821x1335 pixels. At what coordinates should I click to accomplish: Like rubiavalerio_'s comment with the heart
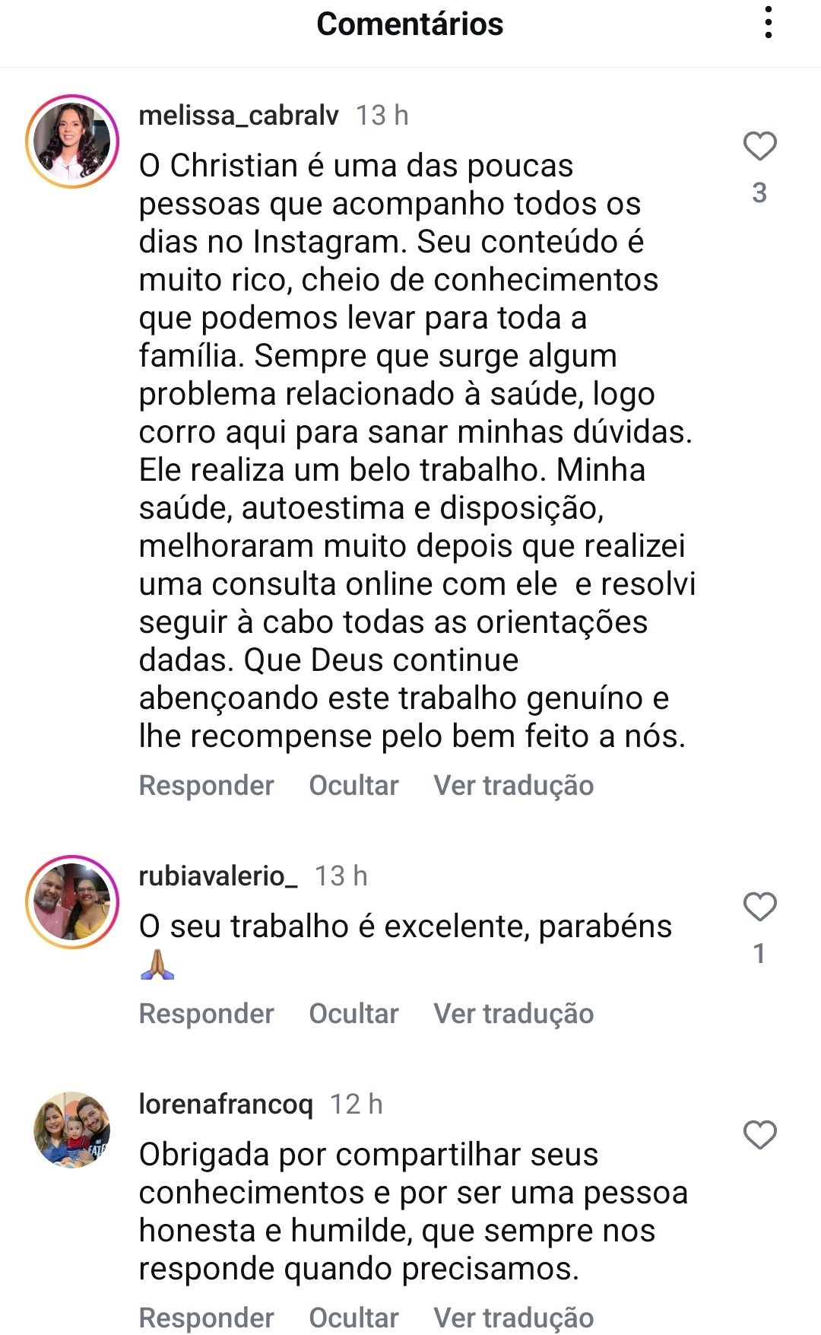pyautogui.click(x=759, y=907)
